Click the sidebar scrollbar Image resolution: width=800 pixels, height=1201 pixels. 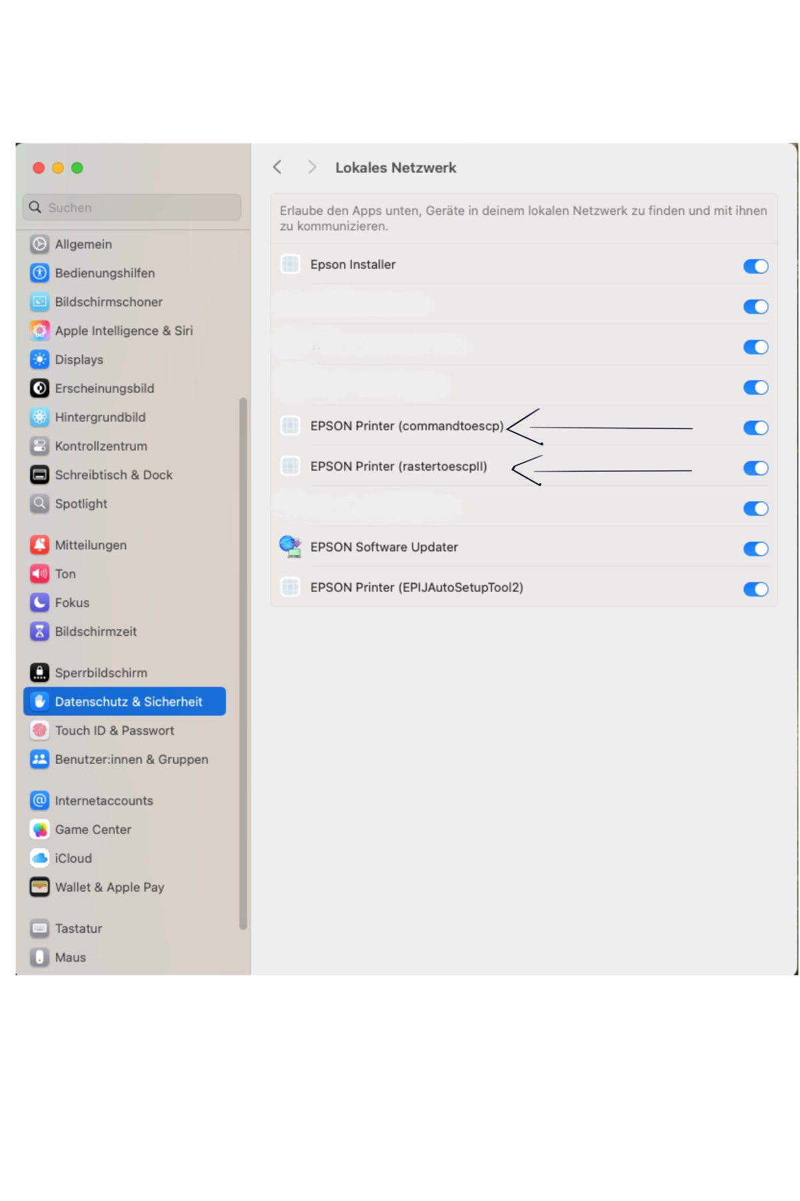(x=243, y=663)
